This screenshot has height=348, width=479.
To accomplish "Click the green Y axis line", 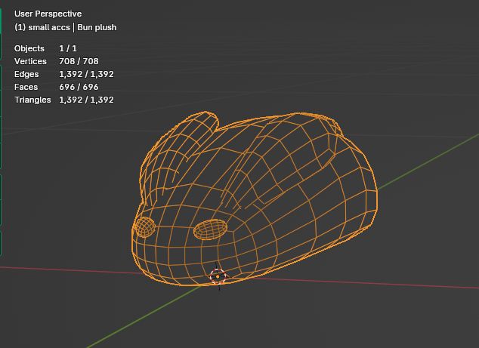I will pyautogui.click(x=428, y=162).
